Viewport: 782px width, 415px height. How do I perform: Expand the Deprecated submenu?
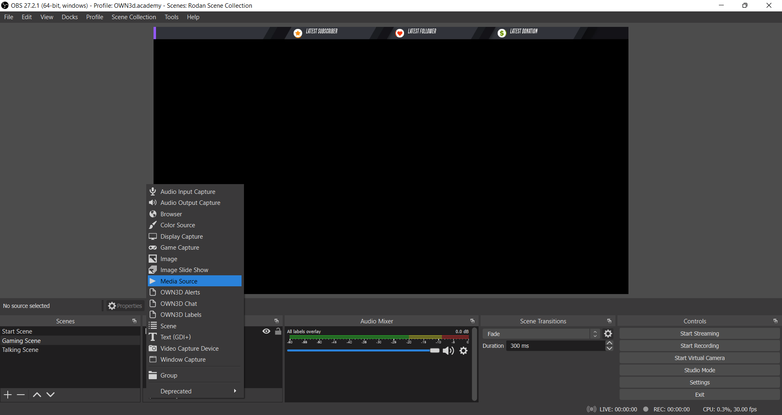[195, 391]
